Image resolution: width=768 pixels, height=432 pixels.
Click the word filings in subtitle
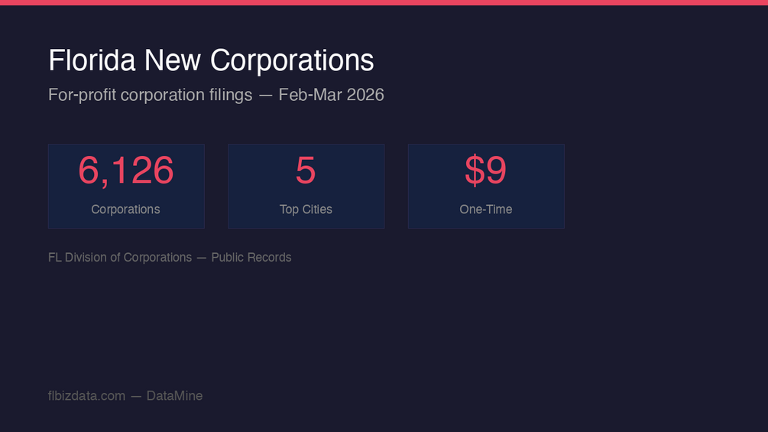click(x=230, y=95)
